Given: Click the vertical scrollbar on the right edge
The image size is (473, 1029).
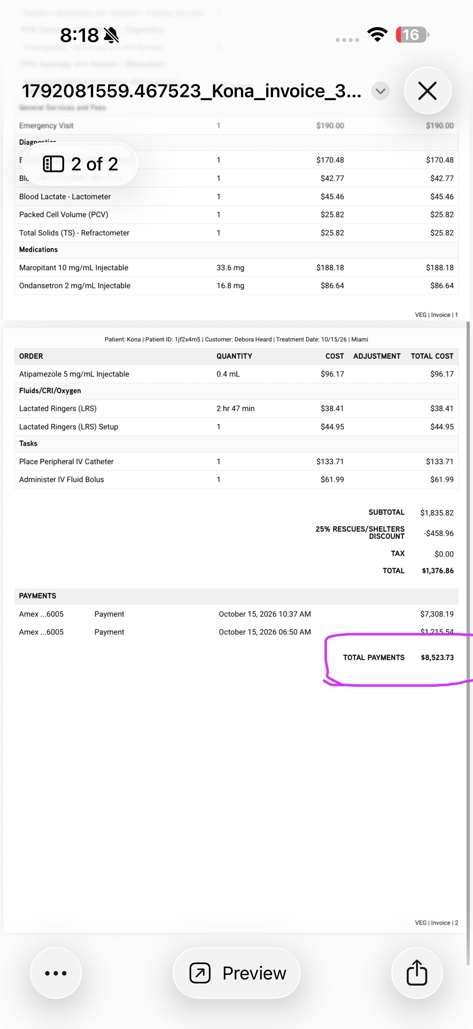Looking at the screenshot, I should (468, 643).
